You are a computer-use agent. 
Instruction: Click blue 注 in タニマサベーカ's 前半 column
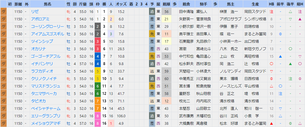click(280, 93)
